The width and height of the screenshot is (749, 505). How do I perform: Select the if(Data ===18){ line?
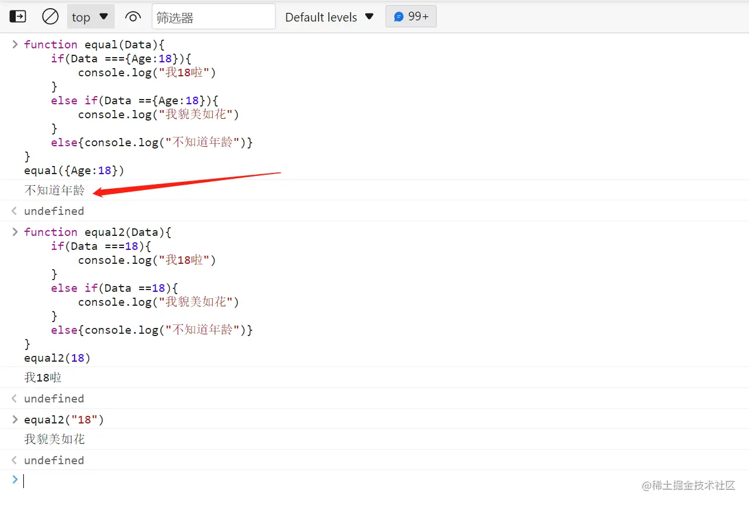(x=101, y=246)
